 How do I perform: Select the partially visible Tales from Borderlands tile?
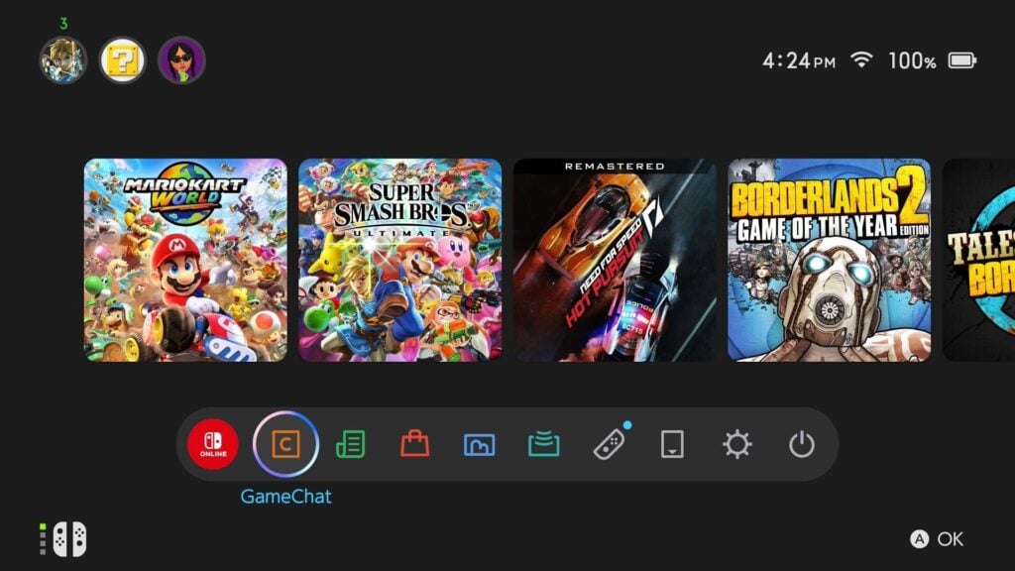point(978,260)
